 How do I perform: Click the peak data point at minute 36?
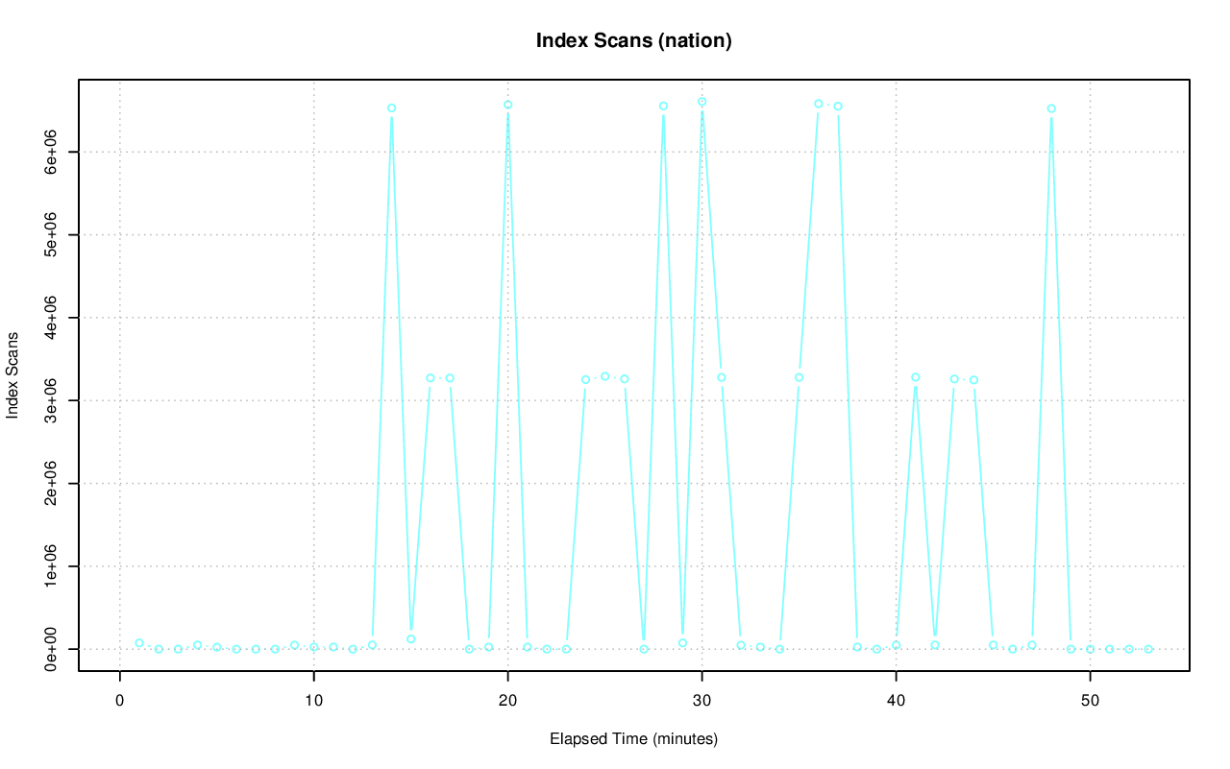819,104
